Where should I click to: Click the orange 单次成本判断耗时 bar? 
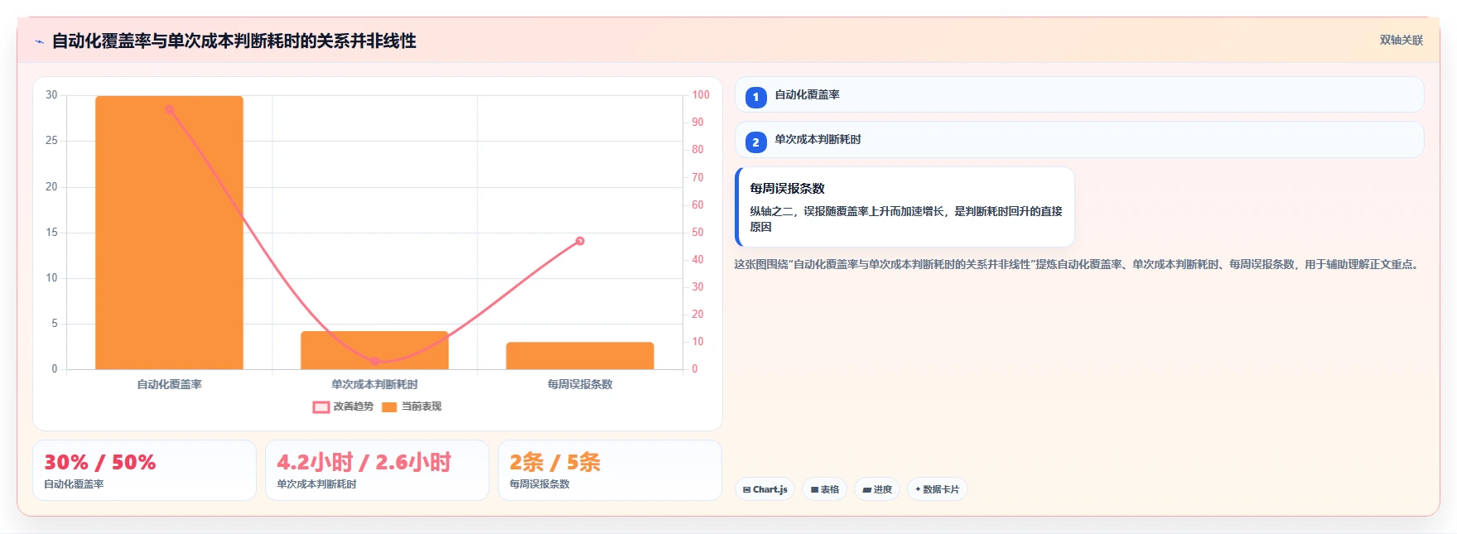(x=374, y=350)
